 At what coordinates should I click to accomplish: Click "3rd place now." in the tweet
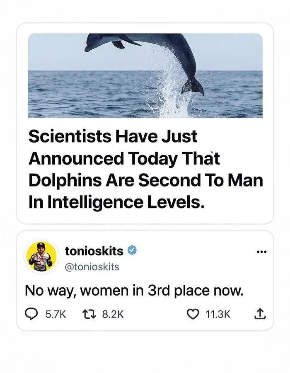[195, 290]
